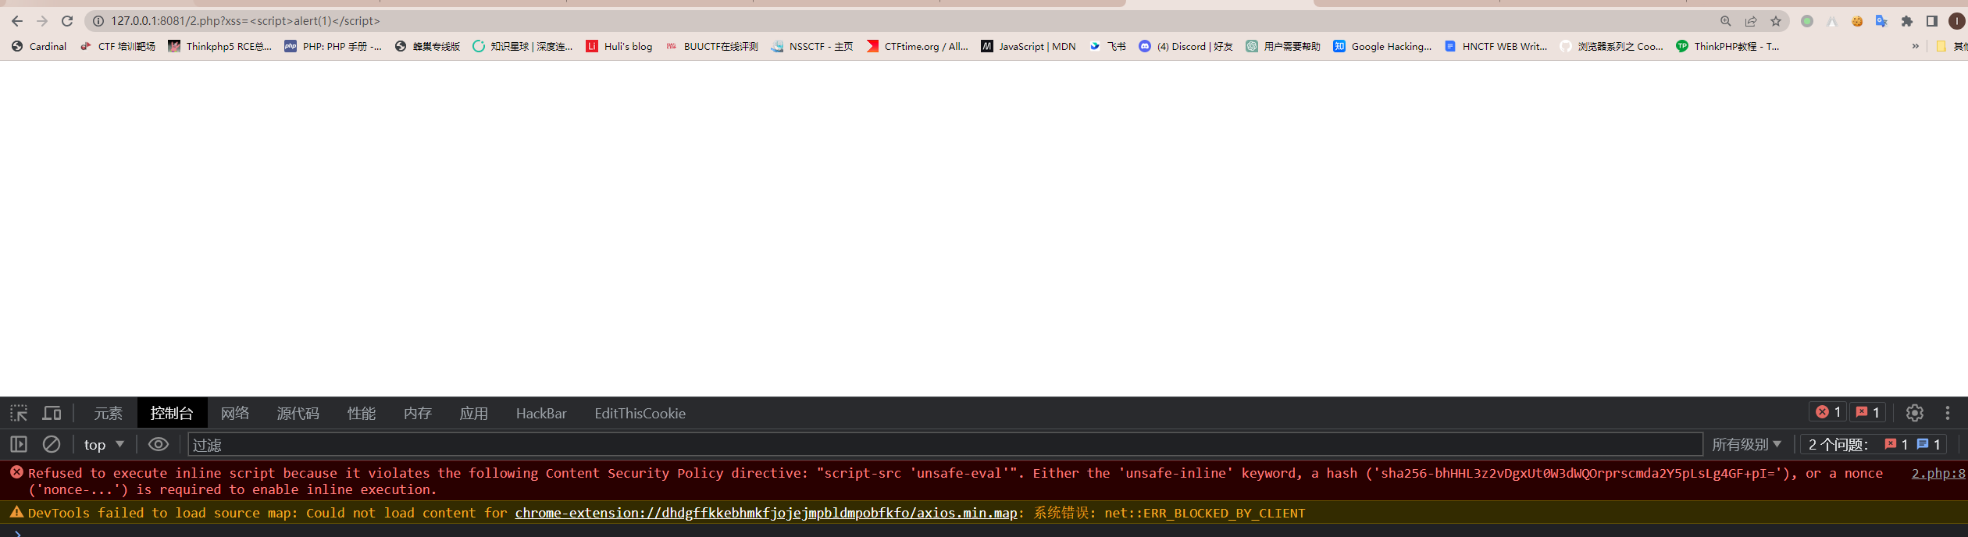Click the 过滤 console filter field

pos(945,444)
